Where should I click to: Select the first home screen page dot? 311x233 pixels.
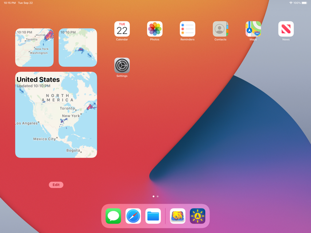[x=153, y=196]
